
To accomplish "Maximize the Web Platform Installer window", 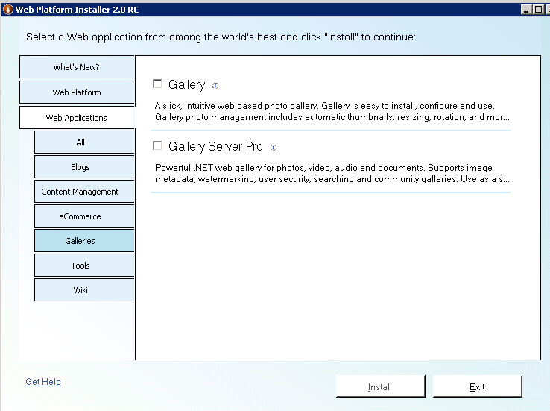I will coord(538,10).
